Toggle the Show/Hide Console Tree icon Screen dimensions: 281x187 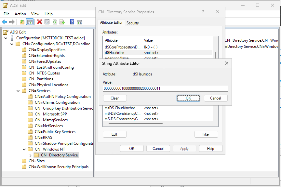tap(30, 22)
